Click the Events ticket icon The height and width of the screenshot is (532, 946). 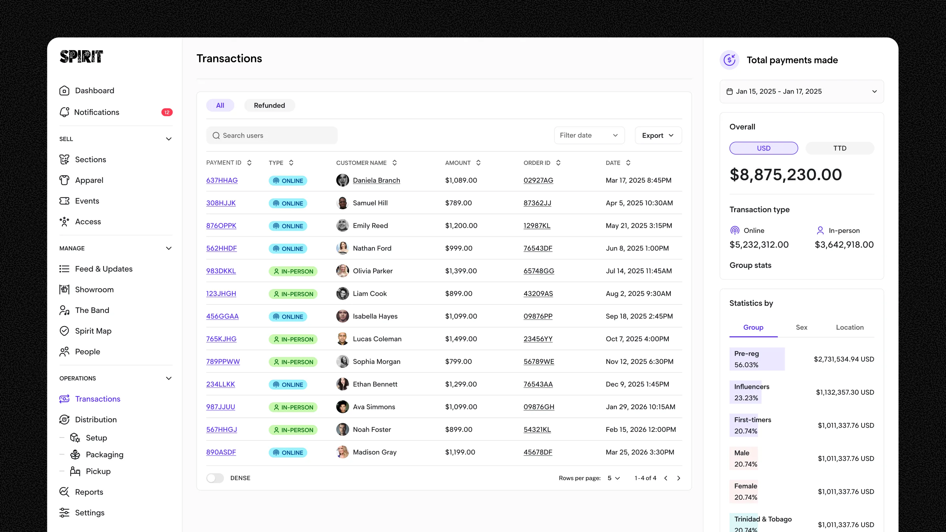click(x=64, y=201)
